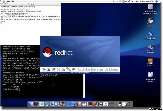Open DropDMG desktop shortcut
163x111 pixels.
click(150, 48)
